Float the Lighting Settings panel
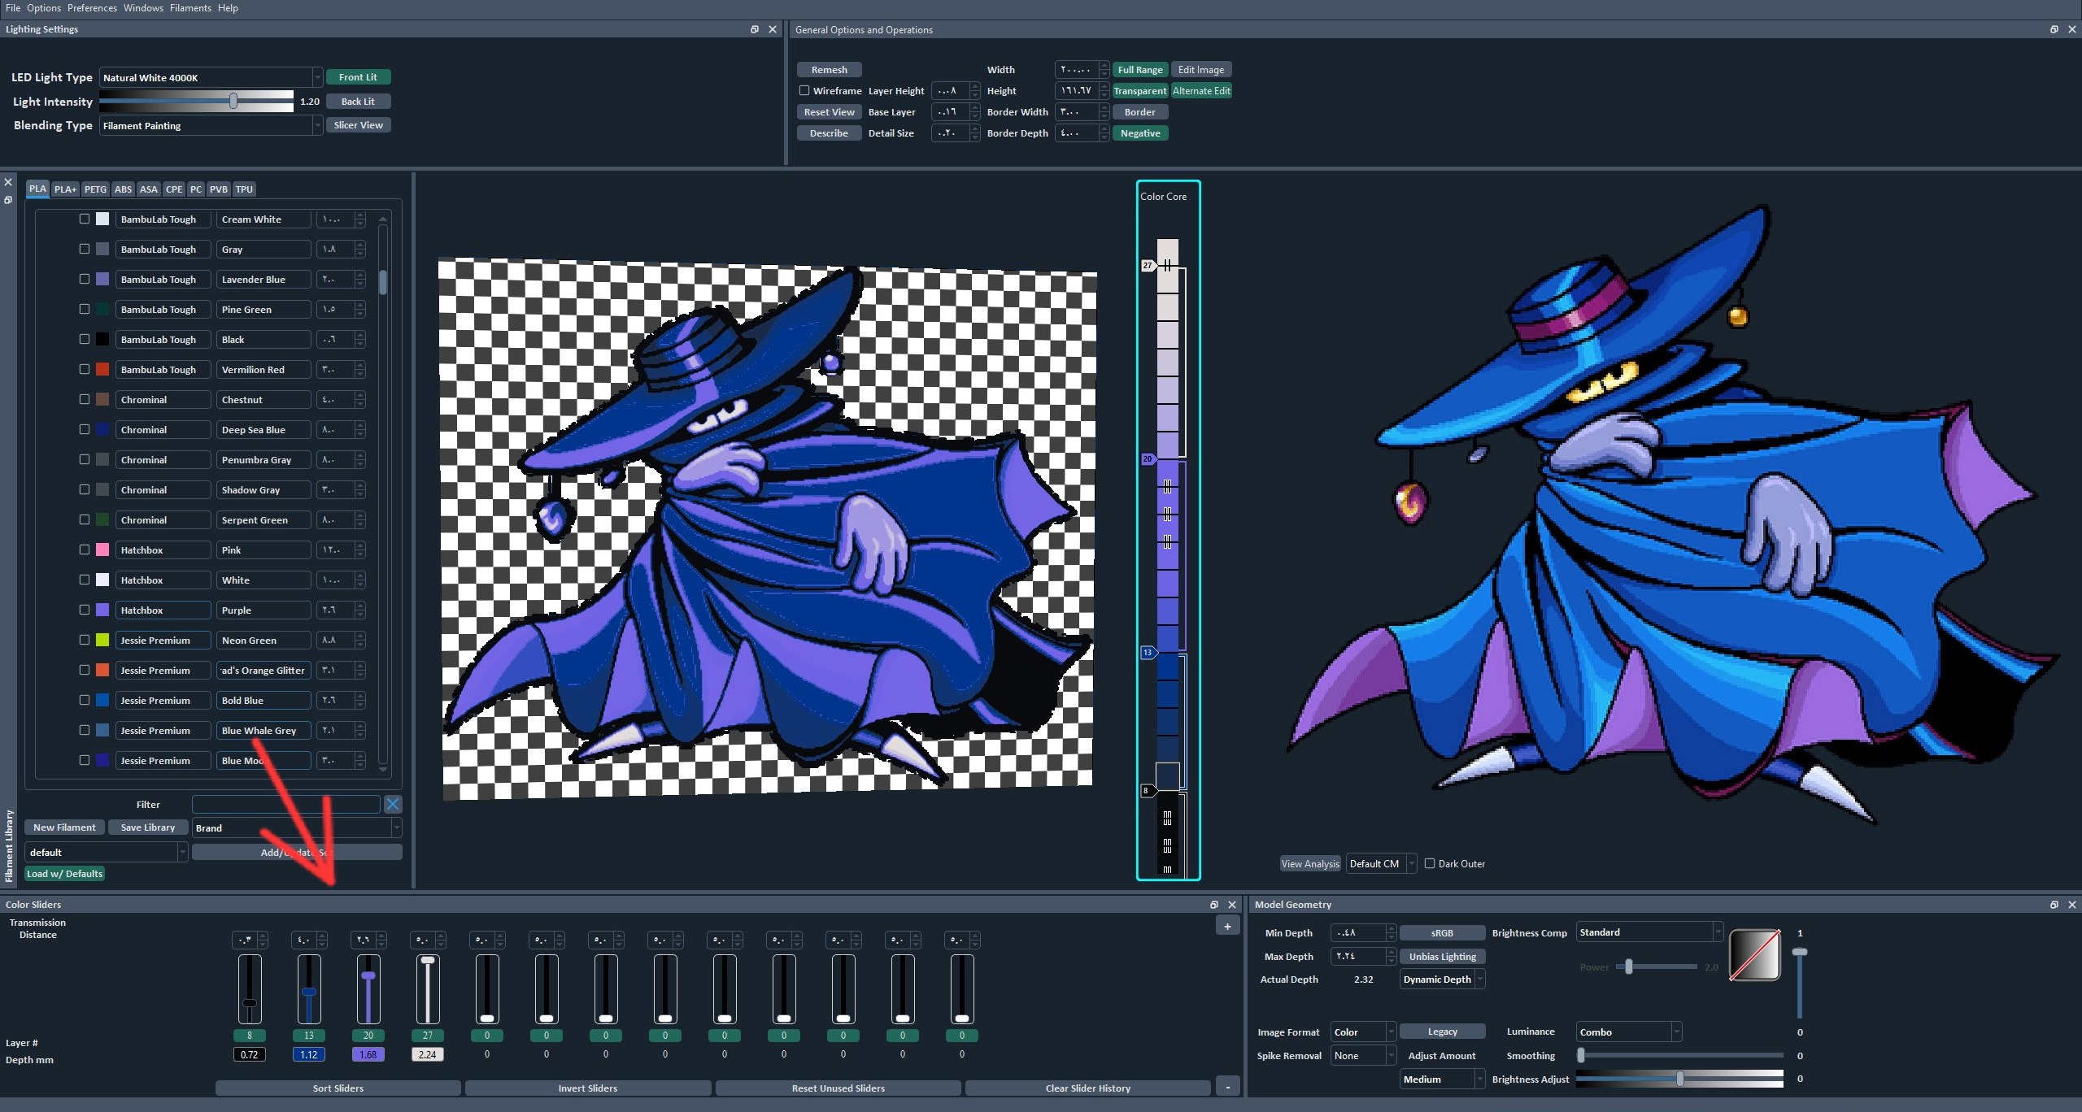2082x1112 pixels. coord(754,29)
